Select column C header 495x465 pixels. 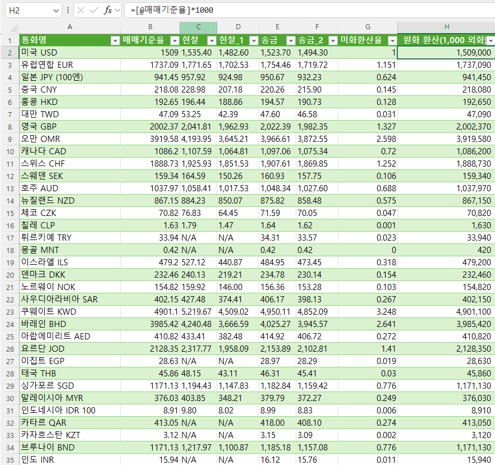(198, 26)
